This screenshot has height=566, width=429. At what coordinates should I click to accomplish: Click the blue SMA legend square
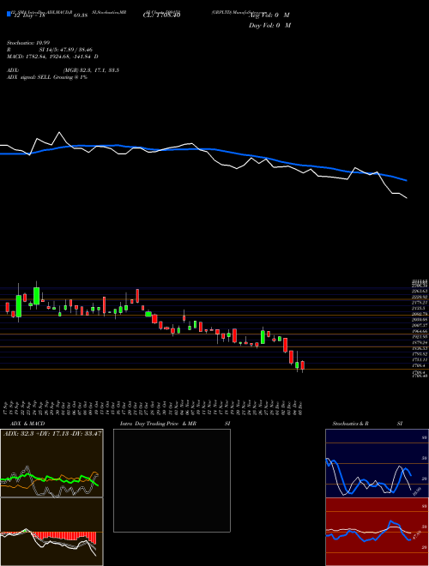(x=9, y=15)
